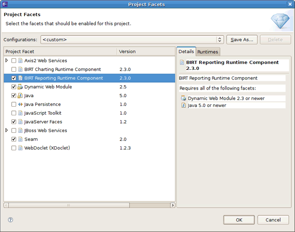Enable the WebDoclet (XDoclet) checkbox

pyautogui.click(x=14, y=148)
